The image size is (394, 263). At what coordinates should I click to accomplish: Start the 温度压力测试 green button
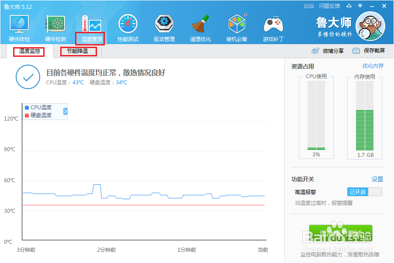[x=340, y=233]
